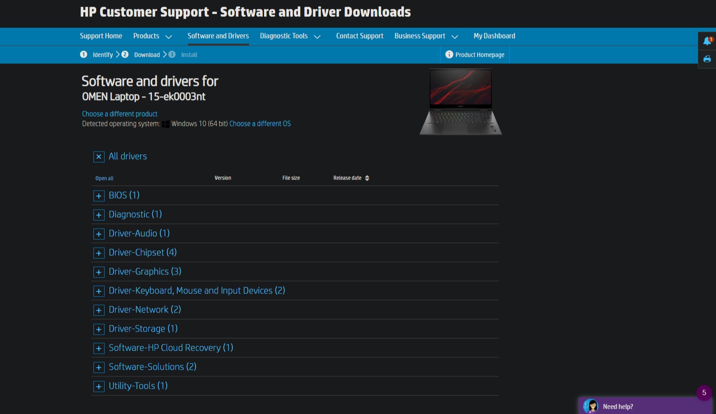
Task: Click the Release date sort arrows
Action: (x=367, y=178)
